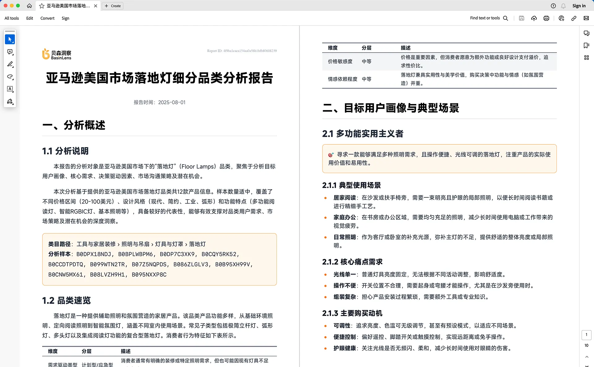
Task: Open the Convert menu
Action: coord(47,18)
